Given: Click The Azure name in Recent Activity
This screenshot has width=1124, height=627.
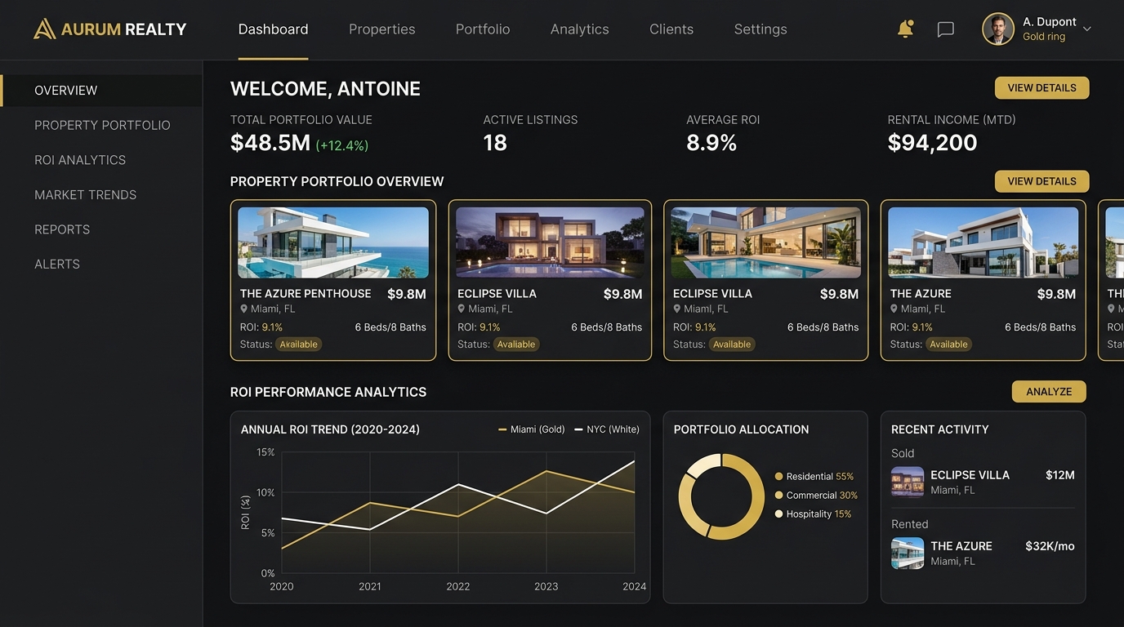Looking at the screenshot, I should tap(961, 546).
